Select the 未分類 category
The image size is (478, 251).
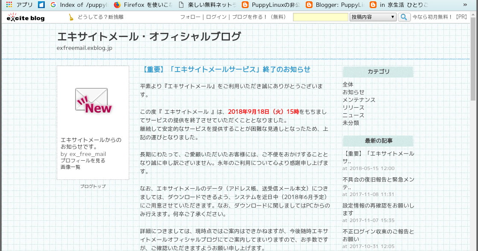[x=351, y=123]
